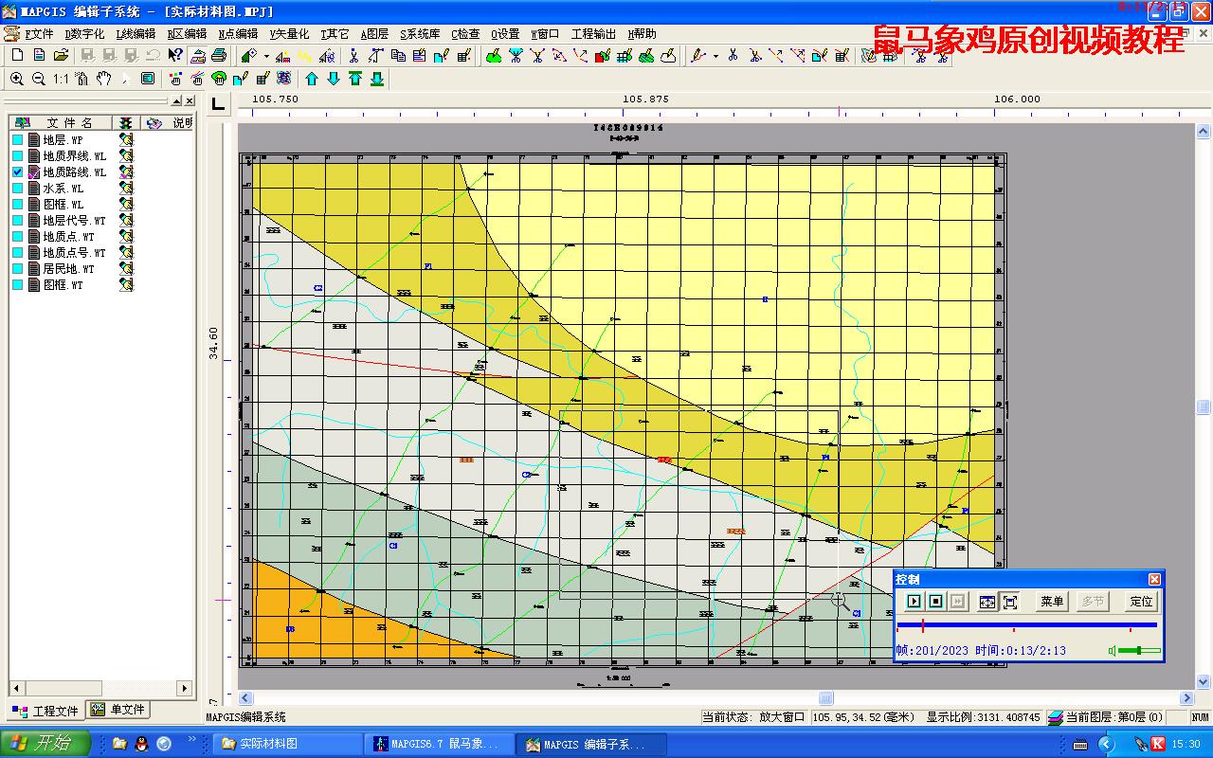The image size is (1213, 758).
Task: Click the context help question-arrow icon
Action: [175, 56]
